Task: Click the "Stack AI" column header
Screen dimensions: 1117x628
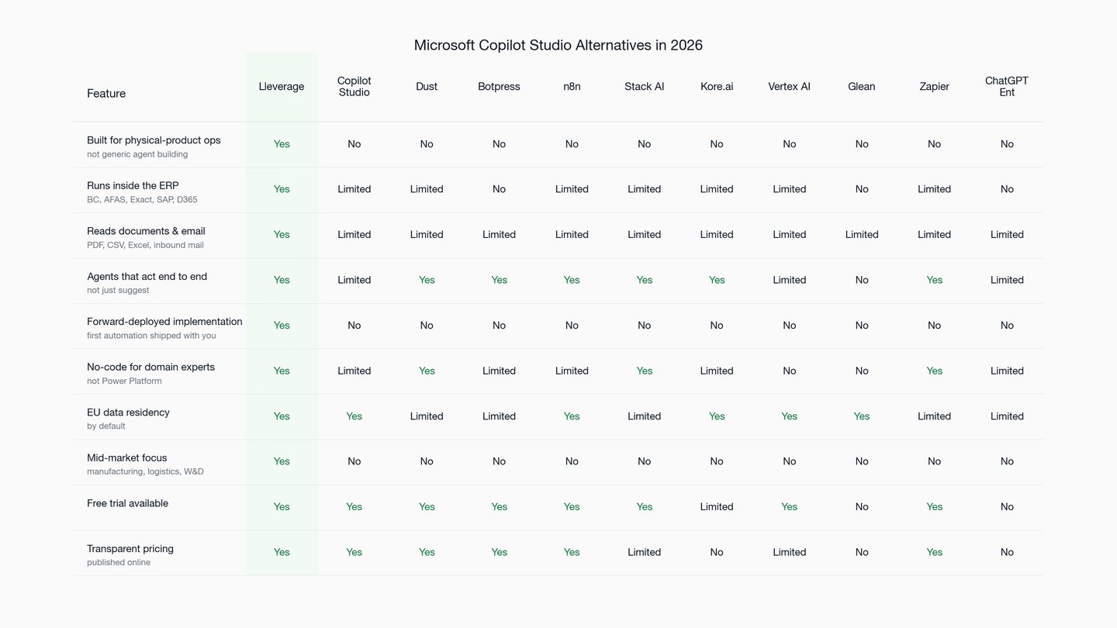Action: pos(645,87)
